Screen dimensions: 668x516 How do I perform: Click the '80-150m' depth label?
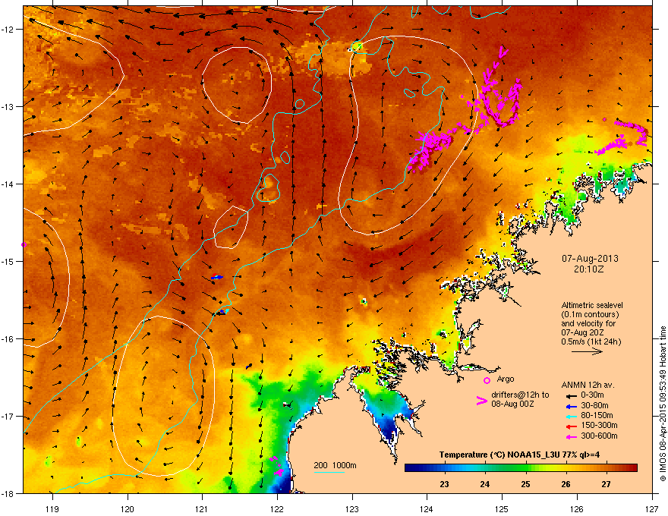point(597,416)
